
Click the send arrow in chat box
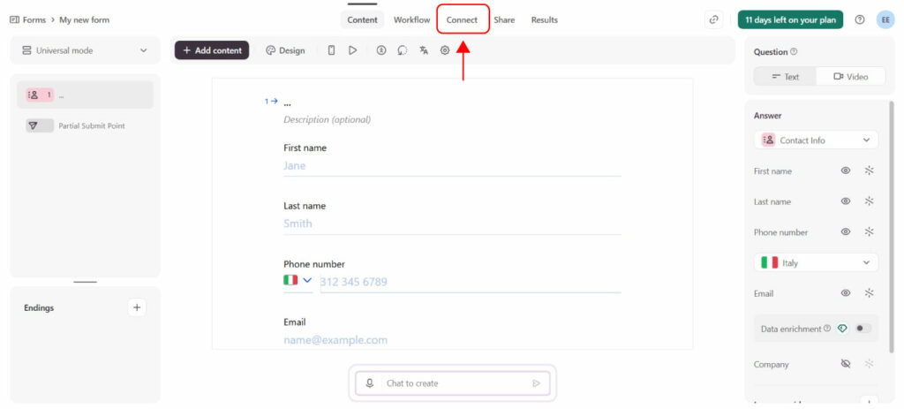tap(536, 383)
